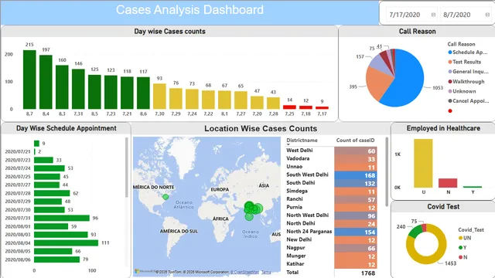Select the green Y Covid_Test legend dot
Image resolution: width=495 pixels, height=278 pixels.
461,248
